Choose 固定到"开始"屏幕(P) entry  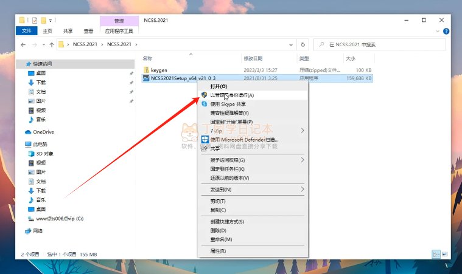(253, 122)
